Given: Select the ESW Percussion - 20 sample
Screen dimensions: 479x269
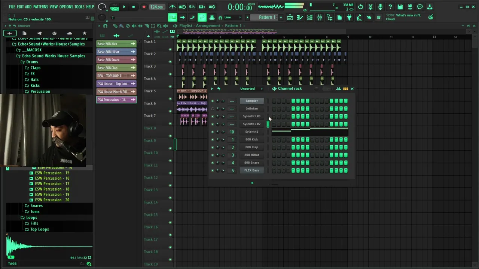Looking at the screenshot, I should point(52,200).
